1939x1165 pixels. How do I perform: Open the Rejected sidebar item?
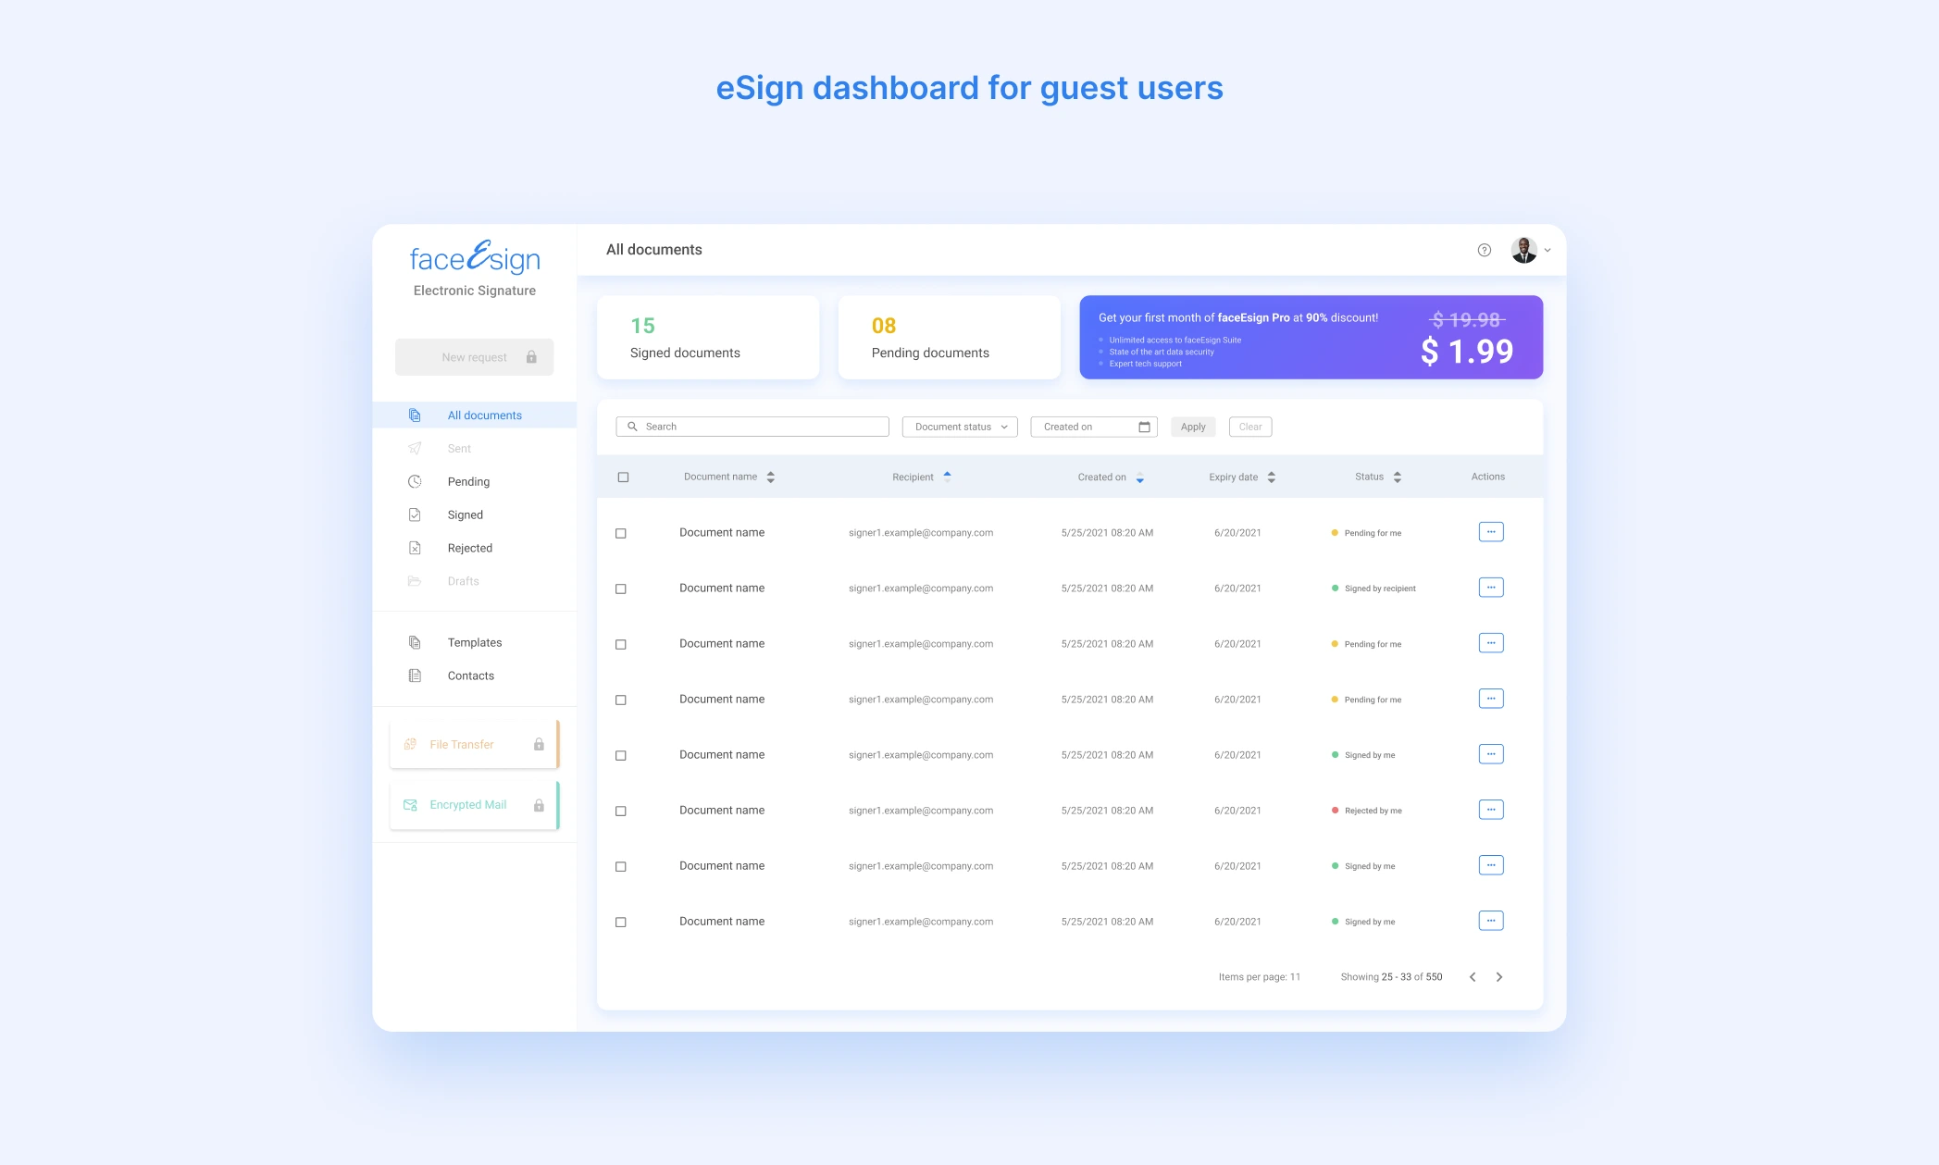click(x=475, y=549)
